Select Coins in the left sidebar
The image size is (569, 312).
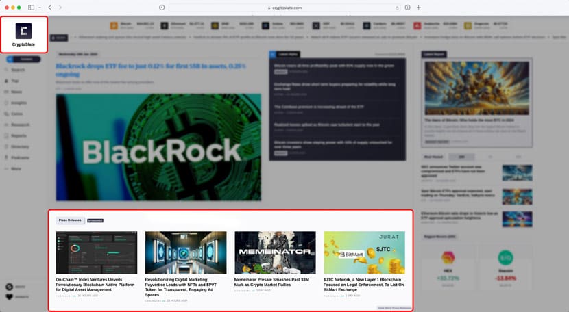coord(15,114)
